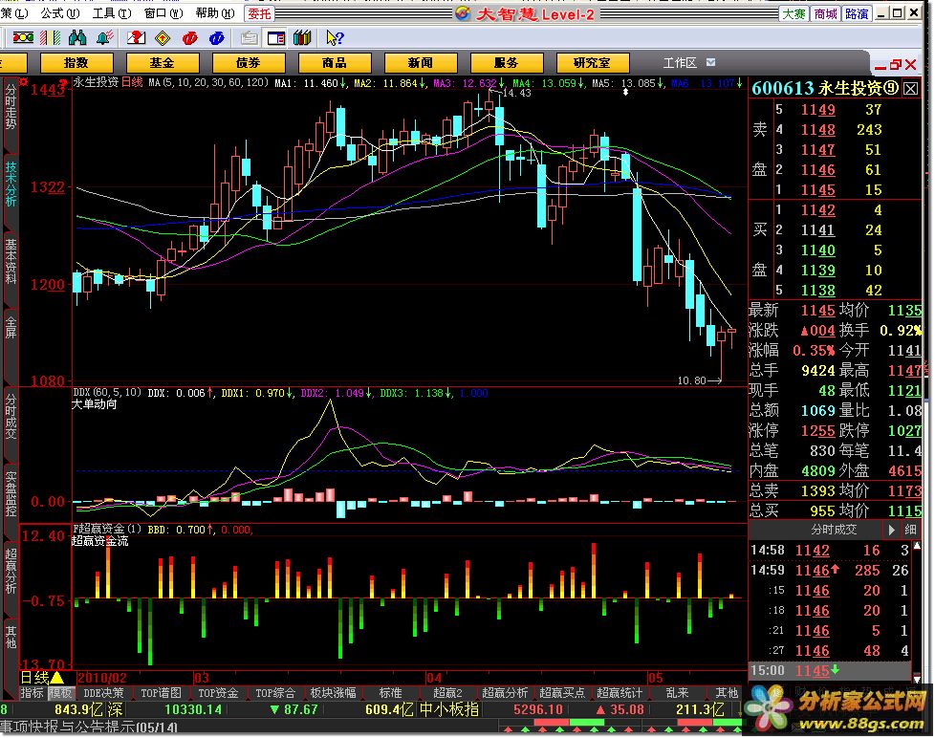Toggle the window layout panel icon
The width and height of the screenshot is (935, 738).
tap(275, 38)
